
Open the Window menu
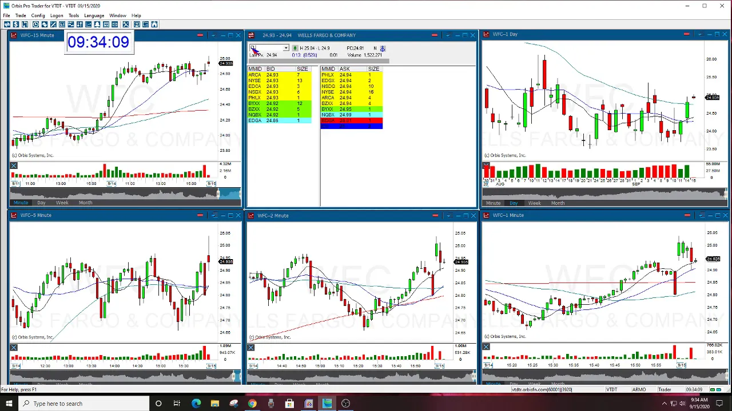[118, 15]
